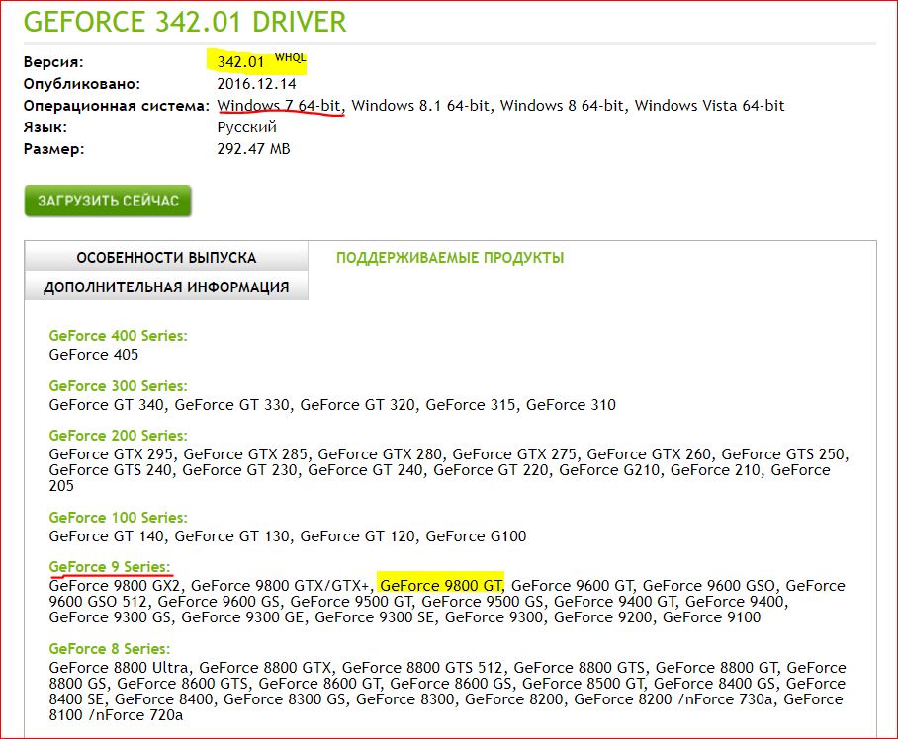Click the Windows Vista 64-bit text
Image resolution: width=898 pixels, height=739 pixels.
(709, 105)
